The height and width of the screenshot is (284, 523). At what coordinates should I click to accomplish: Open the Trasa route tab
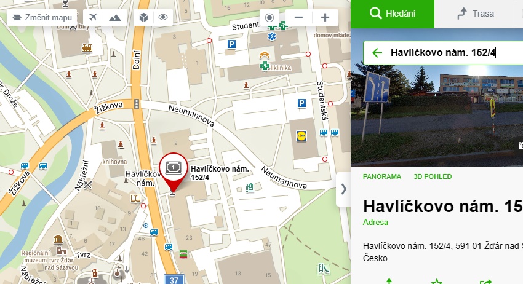[475, 14]
